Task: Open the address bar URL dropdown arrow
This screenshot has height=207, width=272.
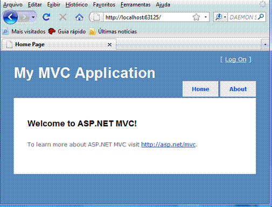Action: click(206, 17)
